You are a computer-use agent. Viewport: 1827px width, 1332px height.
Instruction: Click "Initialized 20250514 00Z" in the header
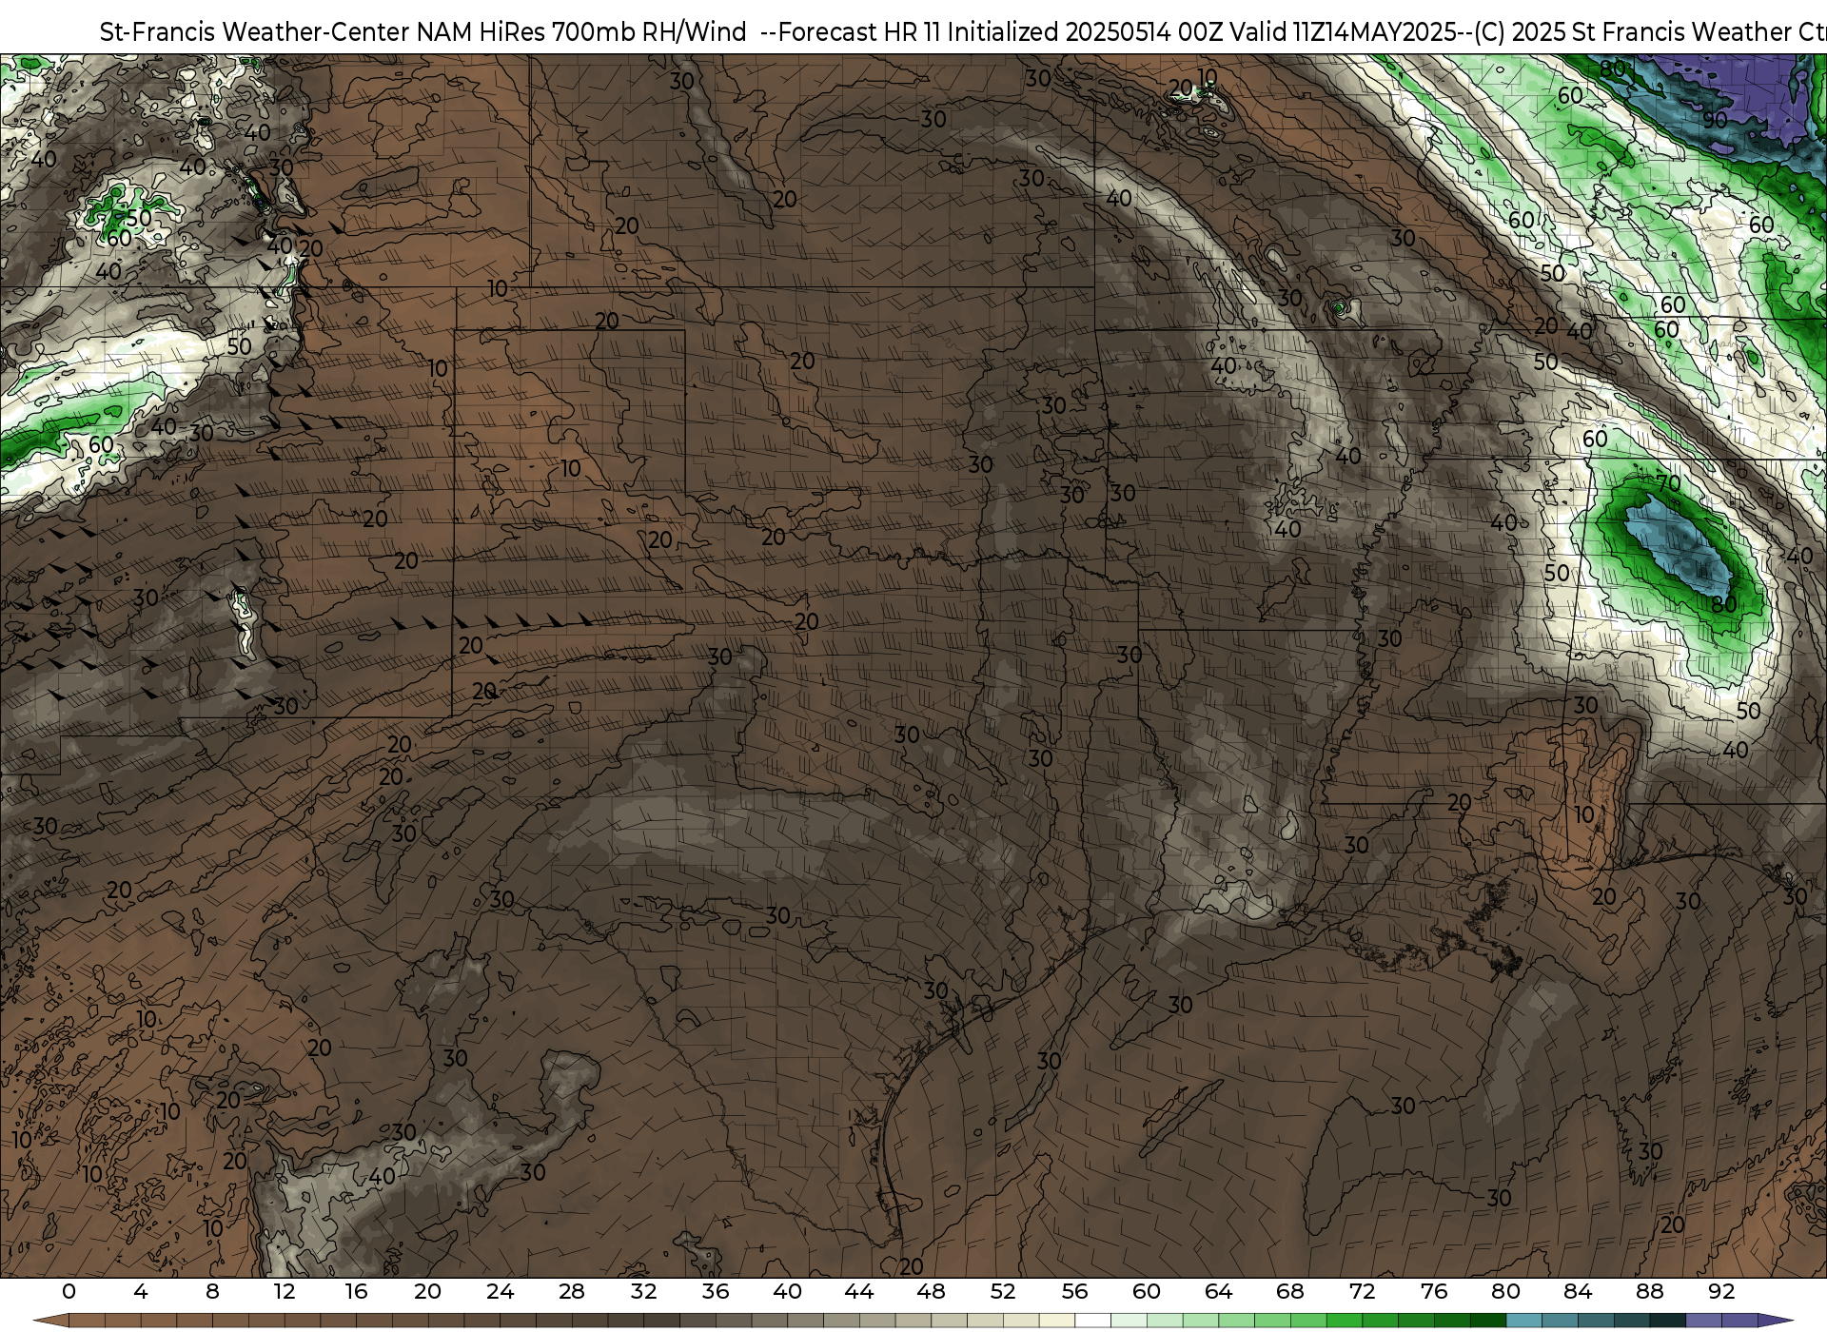pos(1085,32)
